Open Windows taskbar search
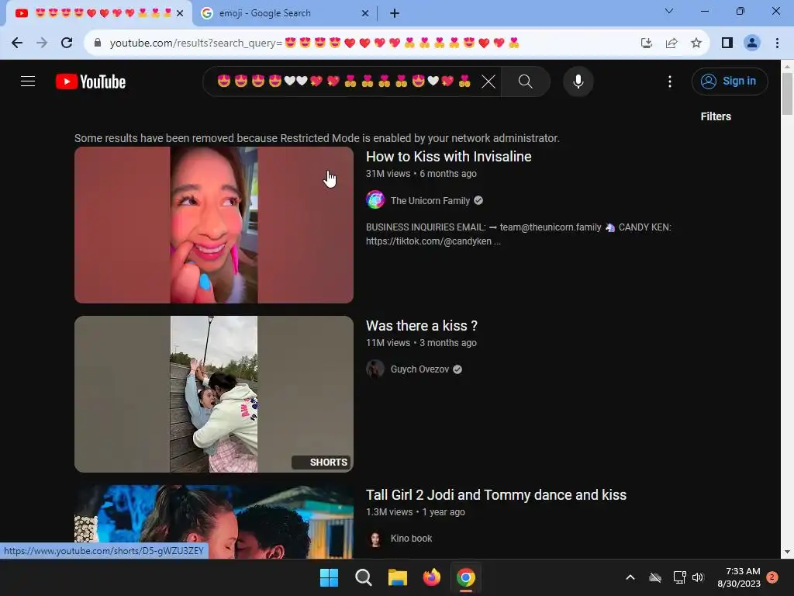The width and height of the screenshot is (794, 596). (x=364, y=577)
